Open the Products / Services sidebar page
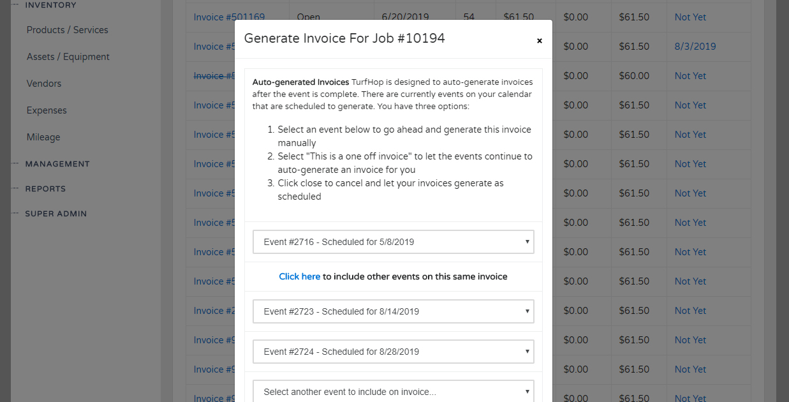Screen dimensions: 789x402 click(x=67, y=29)
